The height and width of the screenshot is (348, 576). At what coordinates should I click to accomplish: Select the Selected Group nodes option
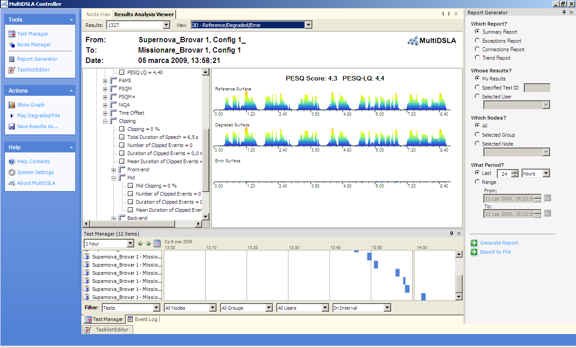477,135
